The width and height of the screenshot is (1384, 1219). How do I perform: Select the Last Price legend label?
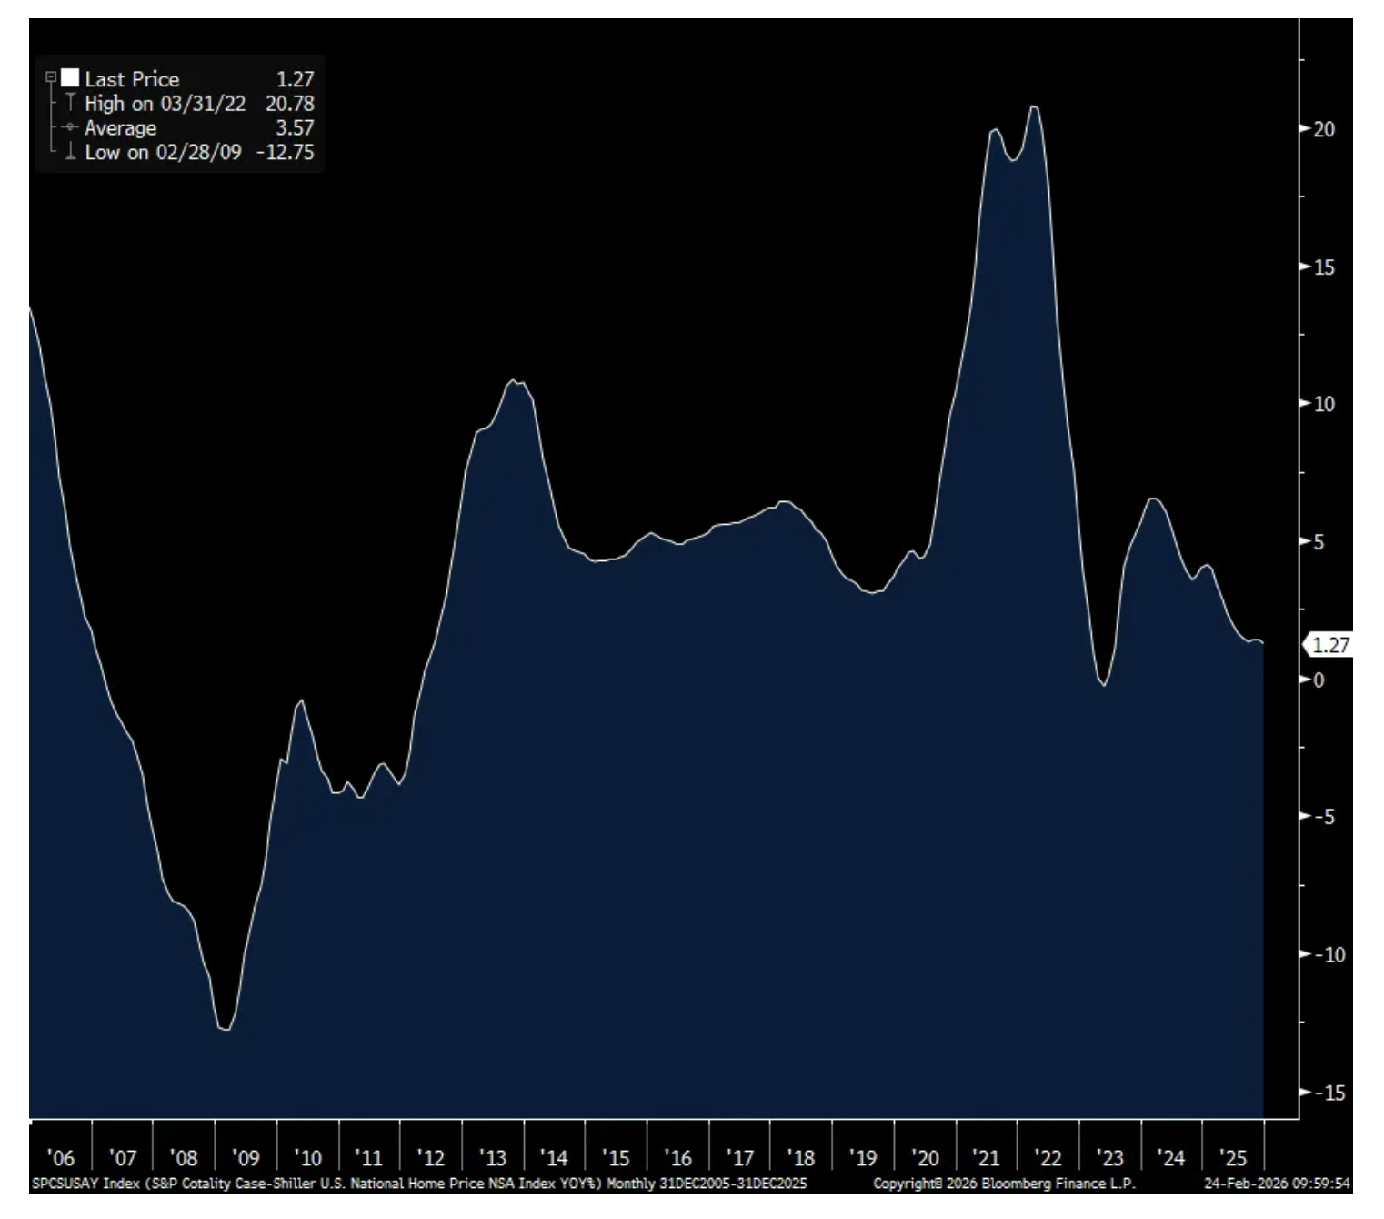(x=132, y=79)
